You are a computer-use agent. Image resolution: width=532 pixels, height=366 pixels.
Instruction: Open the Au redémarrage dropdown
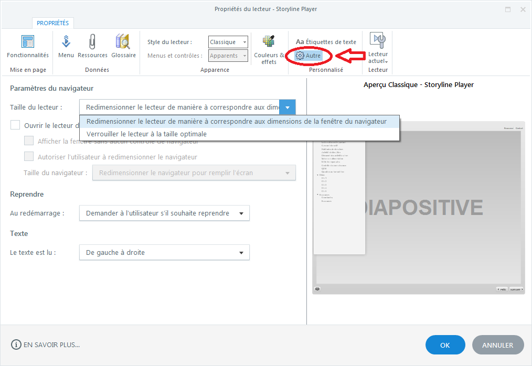tap(165, 213)
